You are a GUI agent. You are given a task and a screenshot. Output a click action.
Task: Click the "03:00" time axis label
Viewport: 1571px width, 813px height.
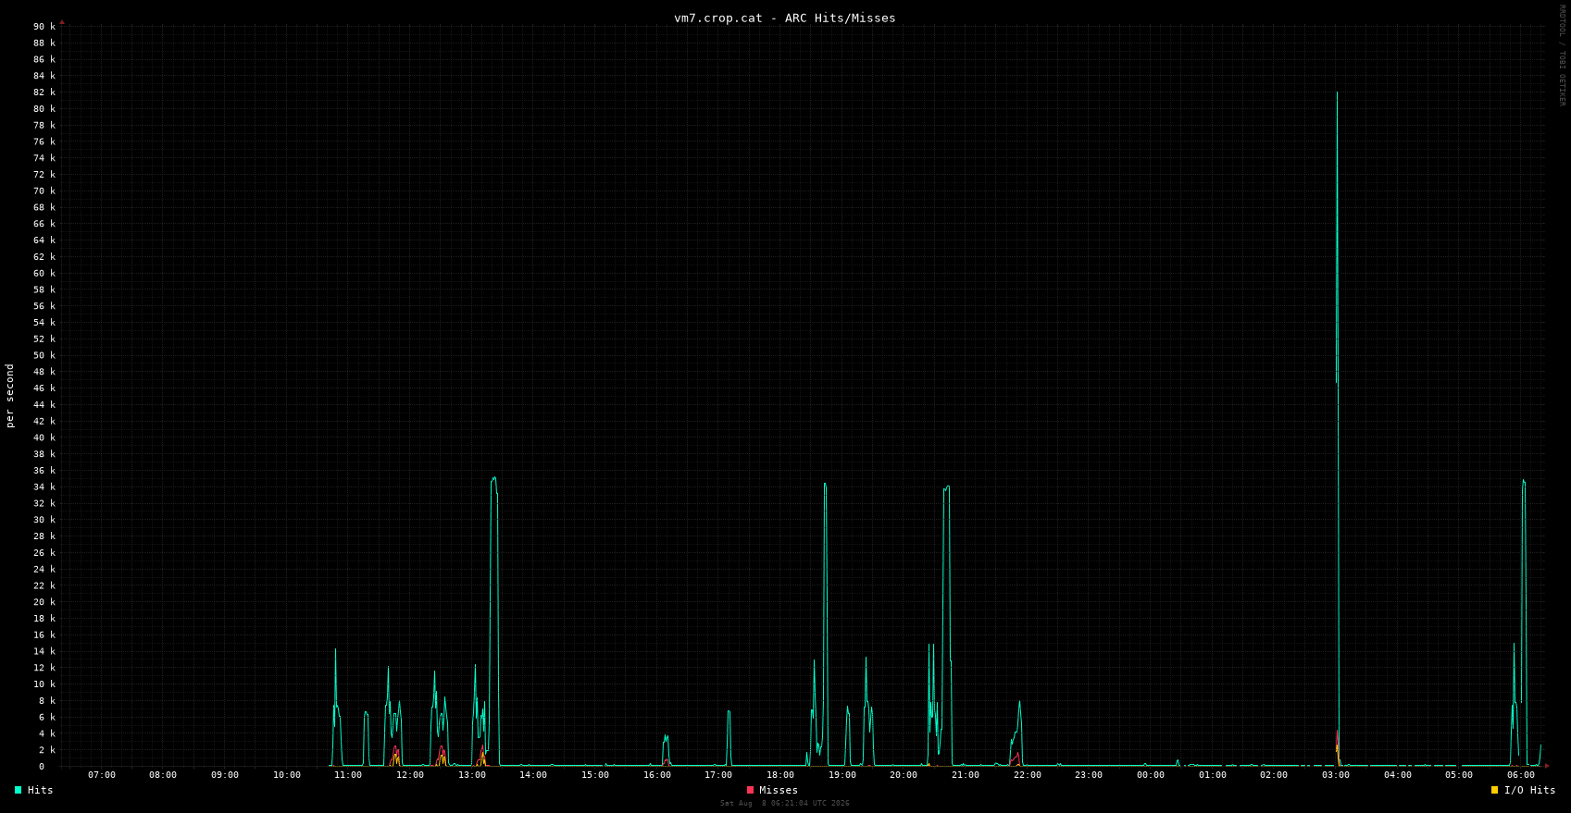pos(1336,775)
